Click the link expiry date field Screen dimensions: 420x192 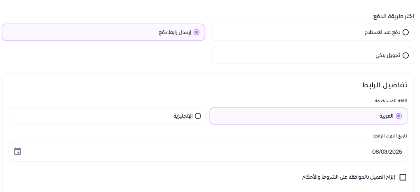pyautogui.click(x=208, y=152)
